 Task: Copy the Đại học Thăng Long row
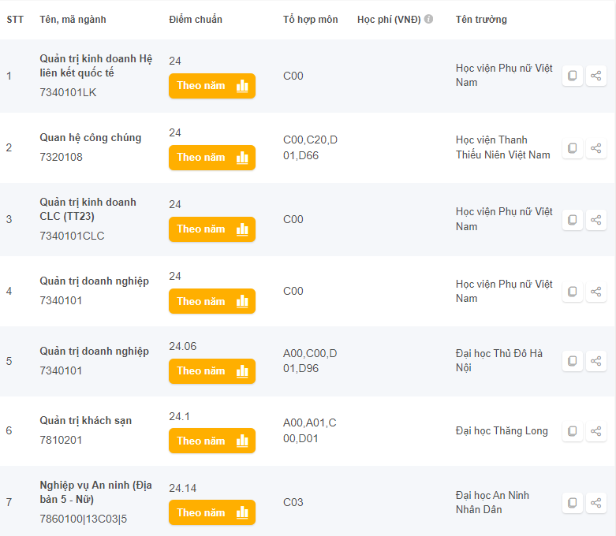click(573, 431)
